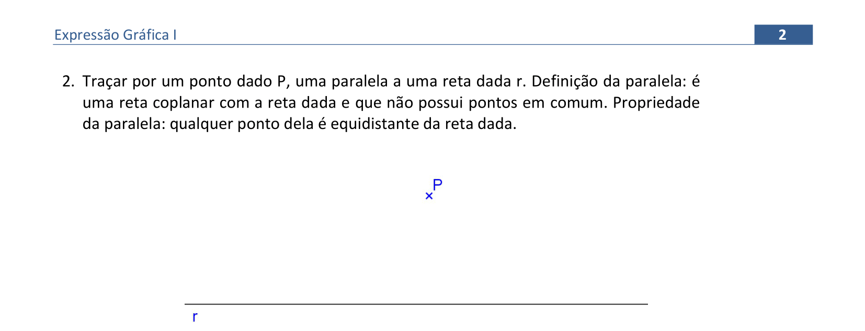The width and height of the screenshot is (865, 331).
Task: Click the word "Propriedade"
Action: click(x=656, y=103)
